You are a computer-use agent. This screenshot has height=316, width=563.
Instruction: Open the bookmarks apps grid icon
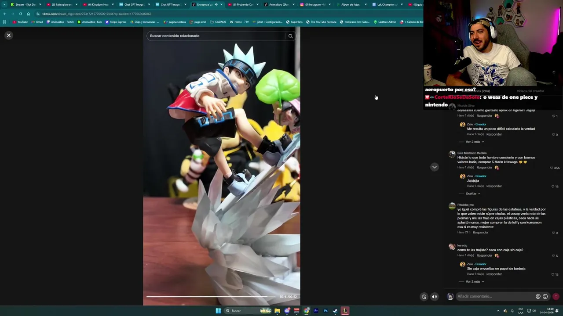4,22
